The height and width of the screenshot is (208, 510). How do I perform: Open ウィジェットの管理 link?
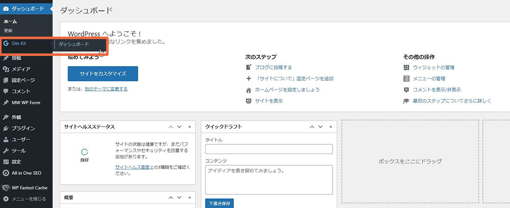click(433, 68)
